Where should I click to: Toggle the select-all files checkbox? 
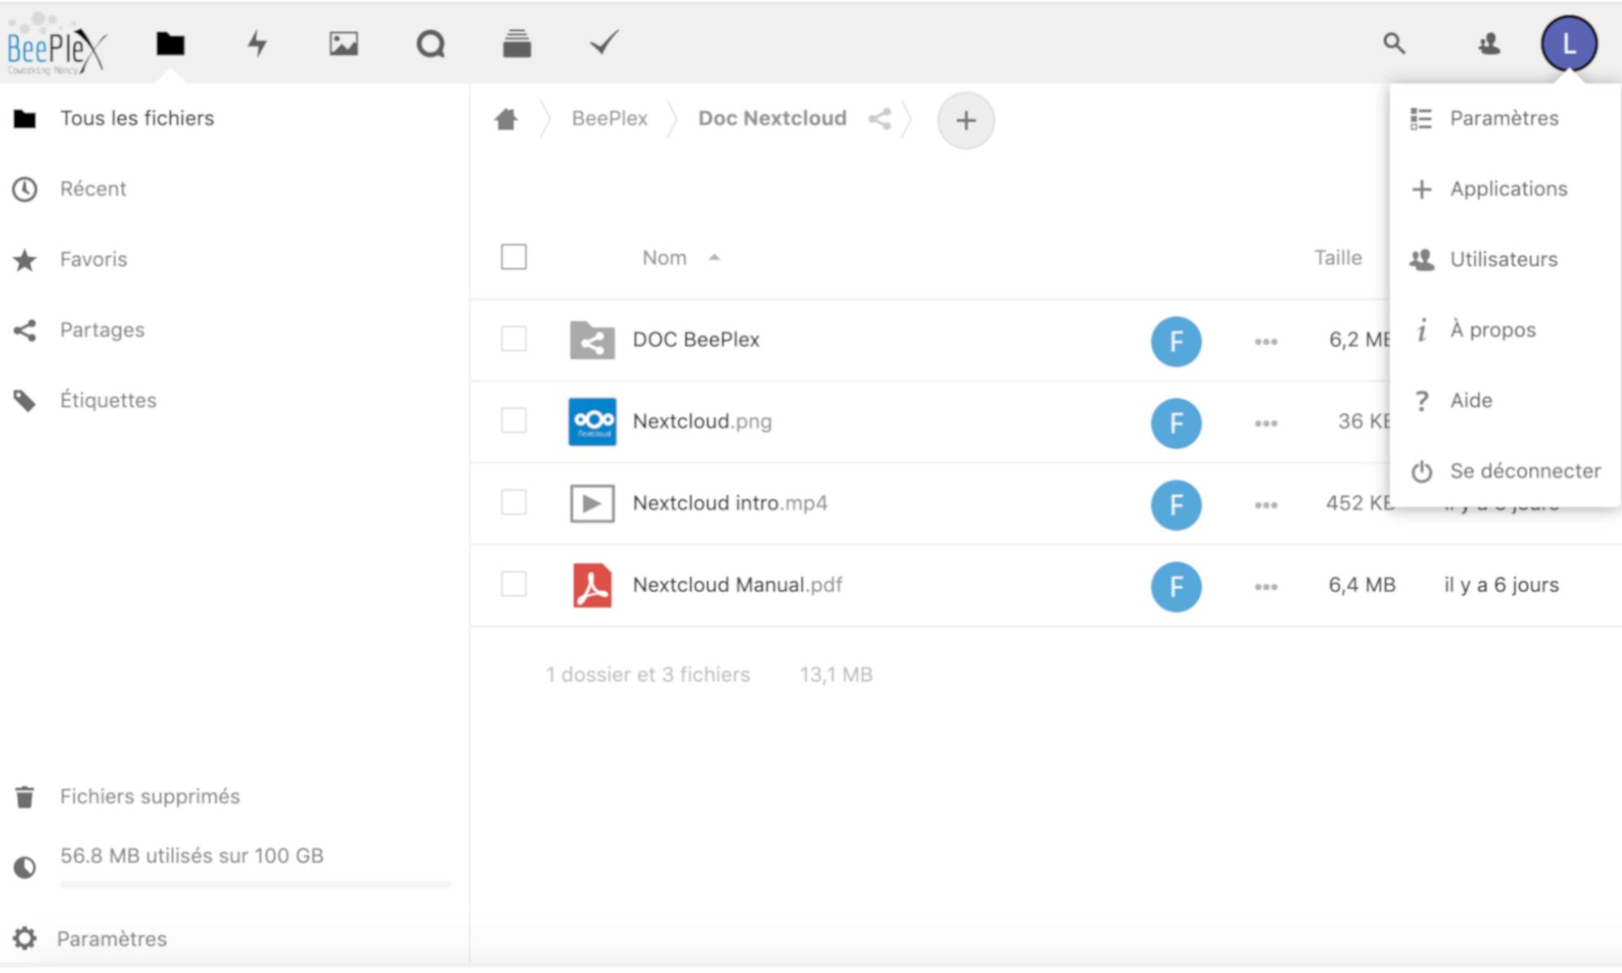(x=513, y=257)
